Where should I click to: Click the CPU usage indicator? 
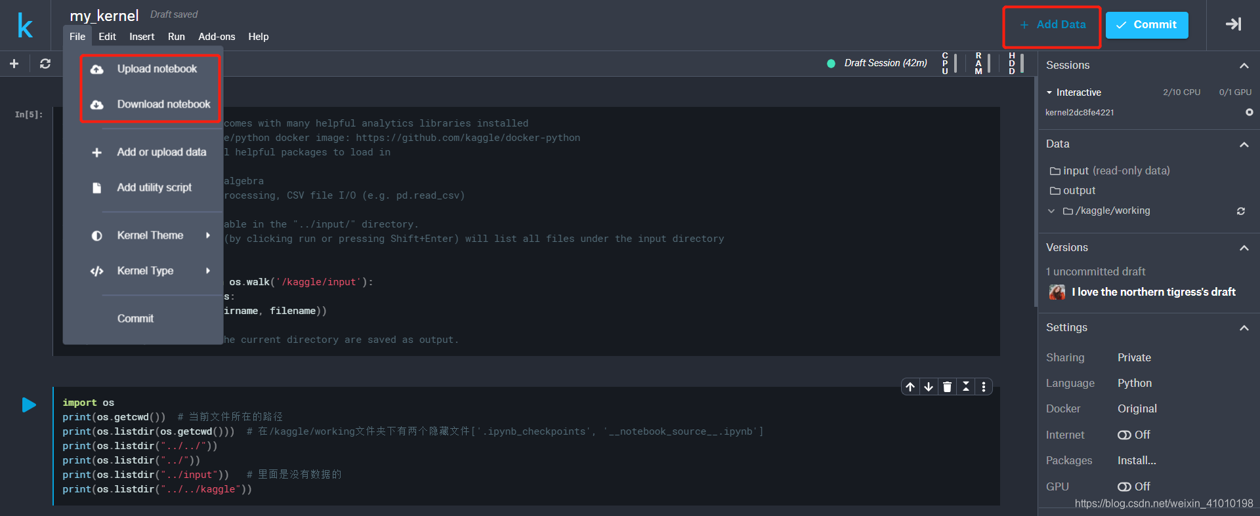click(950, 63)
